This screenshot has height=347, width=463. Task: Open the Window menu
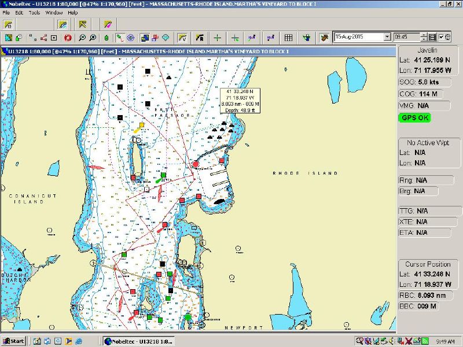[x=54, y=12]
